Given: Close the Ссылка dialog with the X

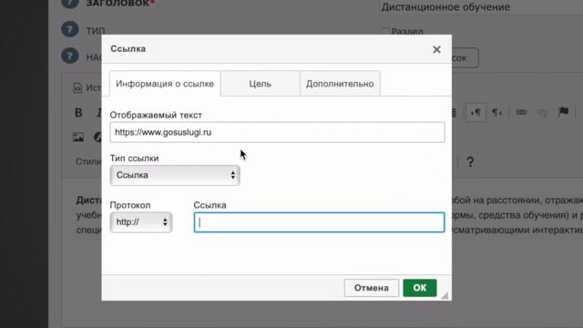Looking at the screenshot, I should coord(436,49).
